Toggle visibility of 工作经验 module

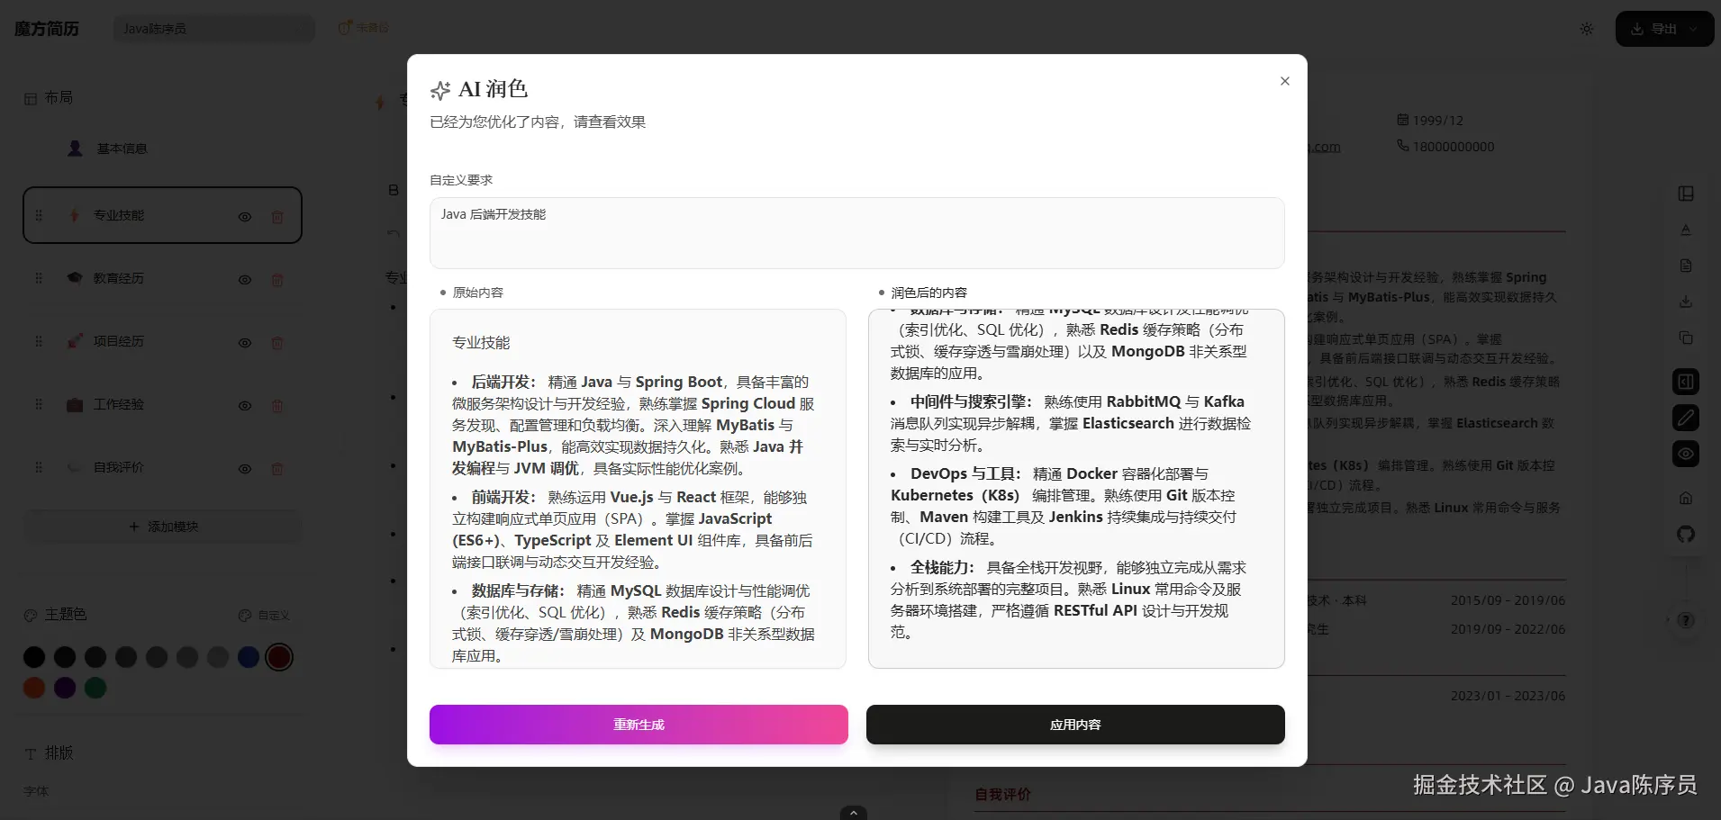(245, 406)
